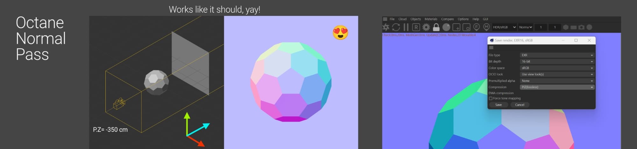Open the Live Viewer hamburger menu

[x=385, y=19]
